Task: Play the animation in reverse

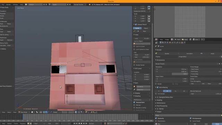Action: coord(79,124)
